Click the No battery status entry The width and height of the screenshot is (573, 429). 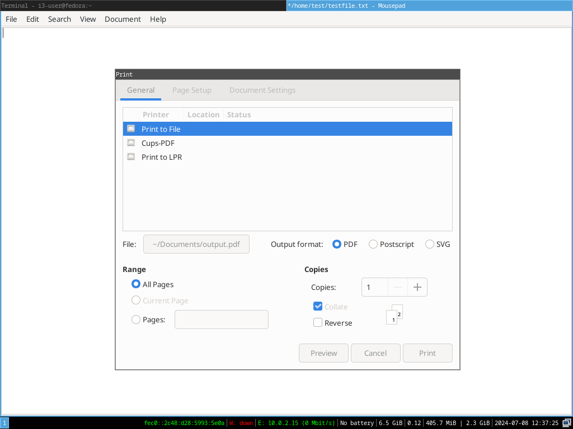pos(356,423)
